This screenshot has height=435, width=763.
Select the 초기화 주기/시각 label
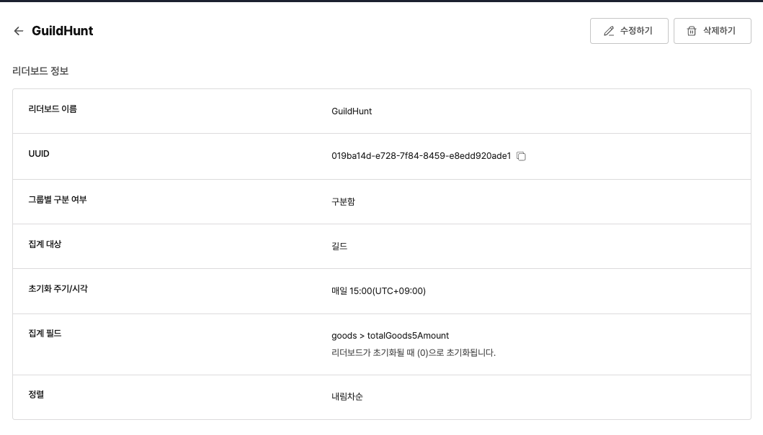point(58,288)
